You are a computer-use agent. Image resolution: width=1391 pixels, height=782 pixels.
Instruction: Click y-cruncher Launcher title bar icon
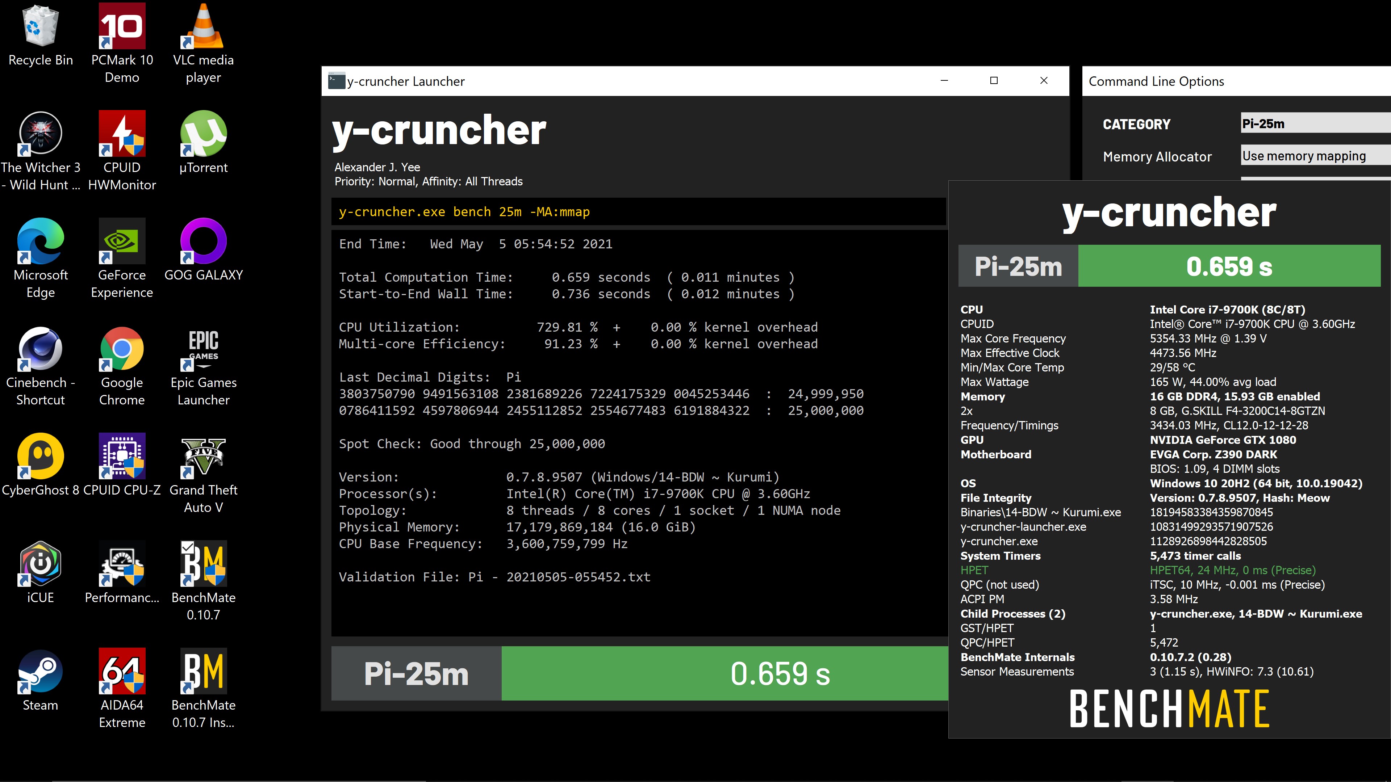tap(337, 81)
